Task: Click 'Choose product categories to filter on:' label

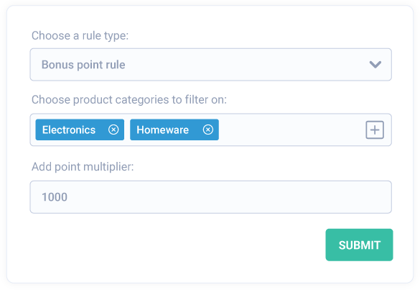Action: coord(129,100)
